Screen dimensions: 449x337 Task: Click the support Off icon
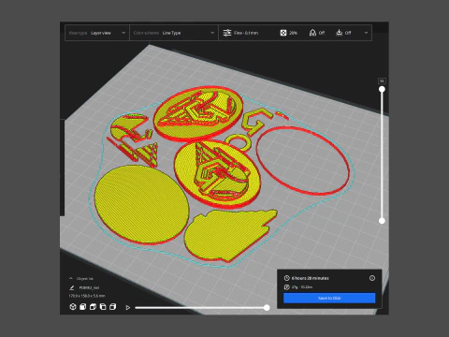tap(312, 33)
